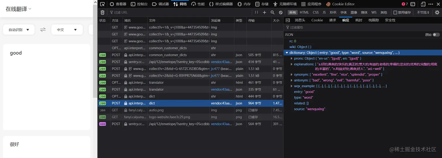Switch to 耗时 timings tab
442x158 pixels.
tap(359, 20)
